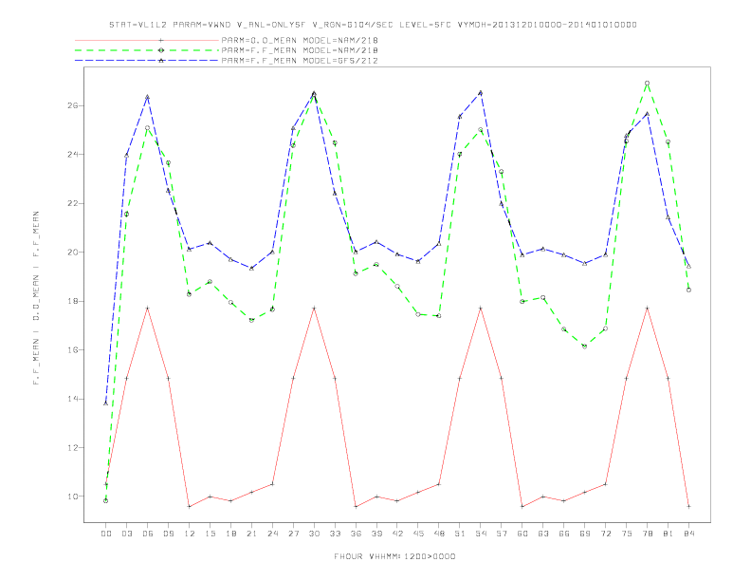Click x-axis tick label 66
Viewport: 751px width, 581px height.
point(564,534)
